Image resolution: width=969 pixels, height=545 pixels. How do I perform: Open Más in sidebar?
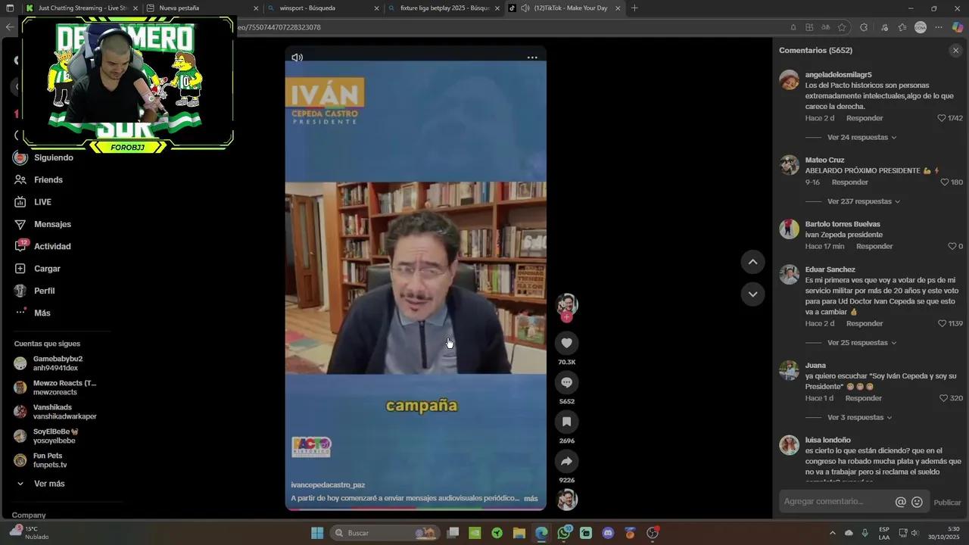pyautogui.click(x=42, y=313)
